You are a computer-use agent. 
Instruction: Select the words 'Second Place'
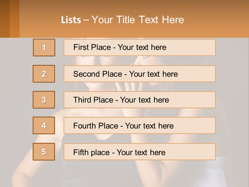pyautogui.click(x=98, y=74)
